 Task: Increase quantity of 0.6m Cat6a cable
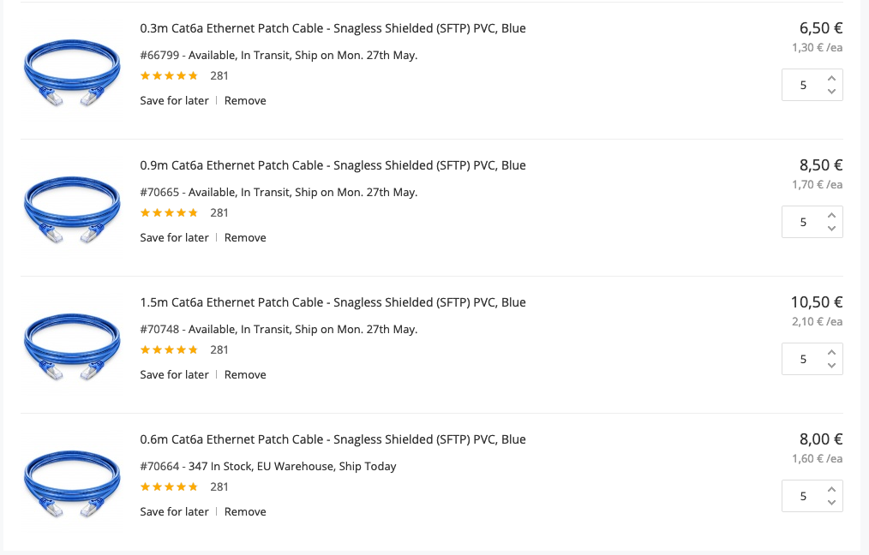(831, 489)
